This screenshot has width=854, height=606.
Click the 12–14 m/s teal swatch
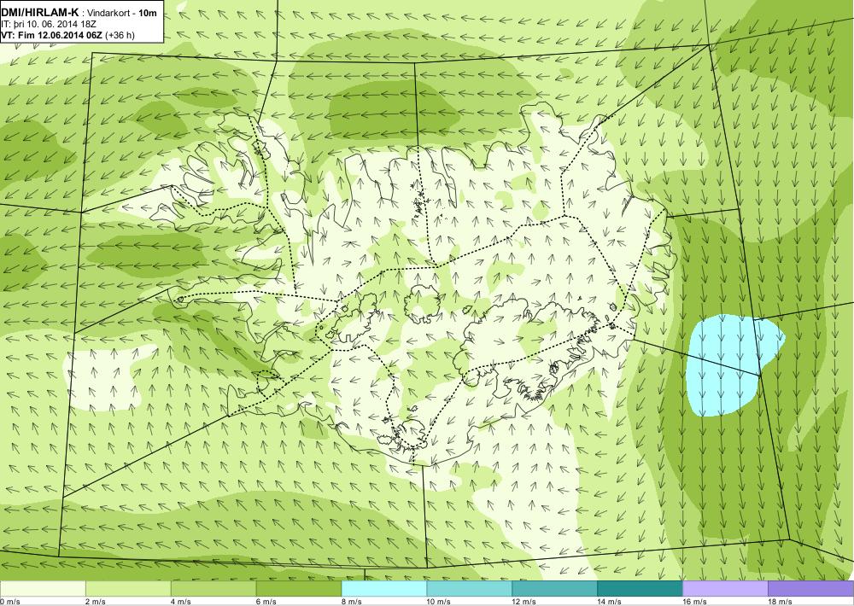tap(554, 589)
